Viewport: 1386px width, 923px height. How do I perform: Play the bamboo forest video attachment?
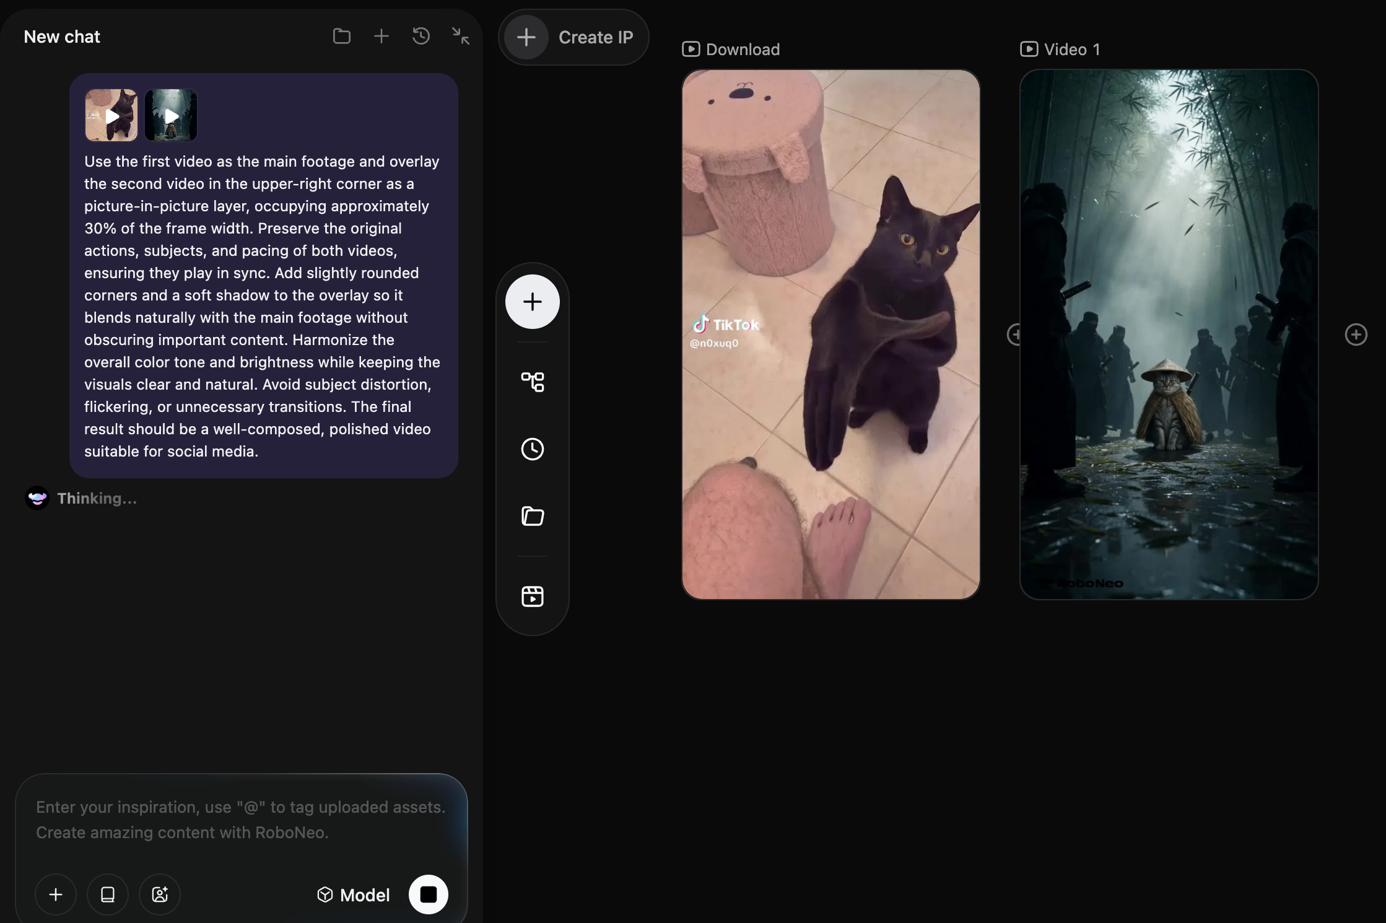point(171,115)
